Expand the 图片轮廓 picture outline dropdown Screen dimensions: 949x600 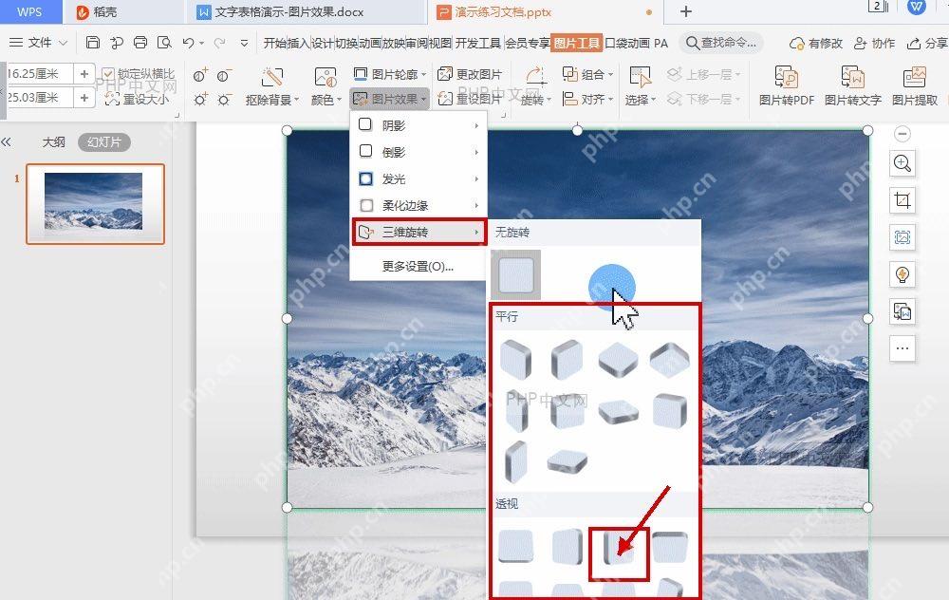point(390,74)
